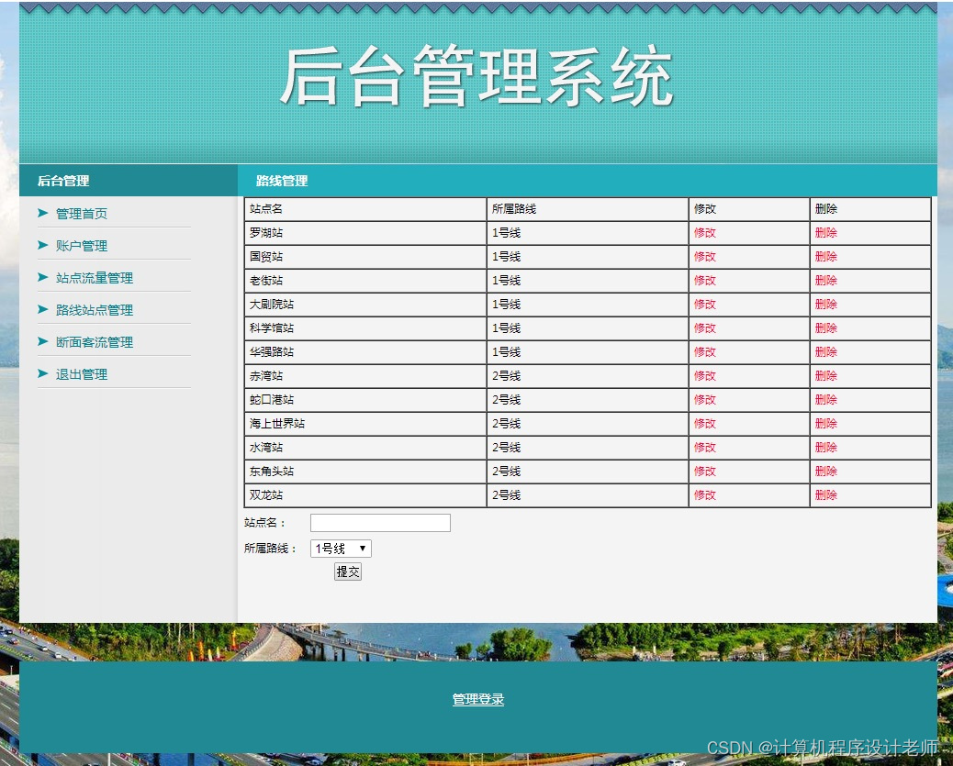Image resolution: width=953 pixels, height=766 pixels.
Task: Expand the 所属路线 combo box arrow
Action: coord(362,548)
